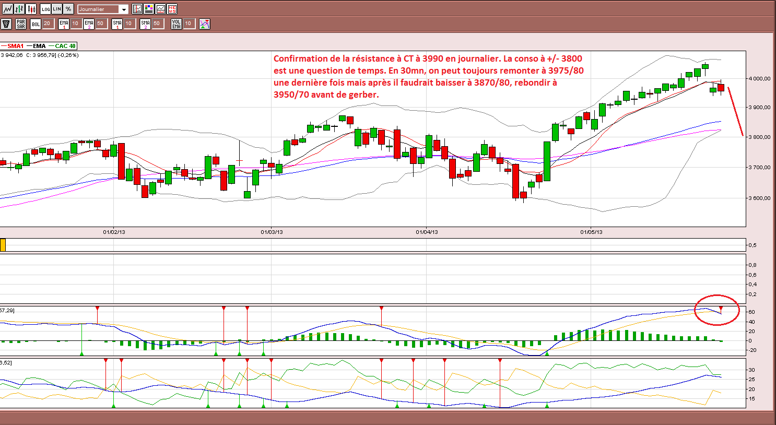The width and height of the screenshot is (776, 425).
Task: Click the 4 000,00 price axis label
Action: (759, 79)
